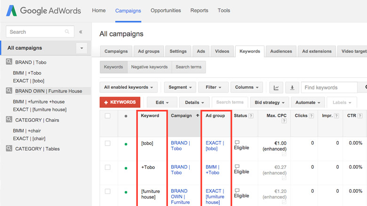Open the All campaigns dropdown arrow

tap(81, 48)
